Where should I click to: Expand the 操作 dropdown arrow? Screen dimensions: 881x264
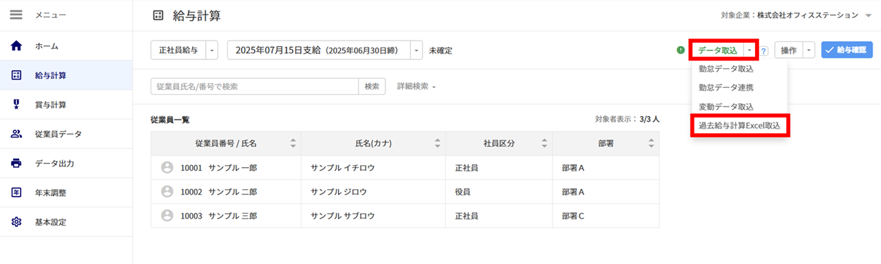pos(809,50)
